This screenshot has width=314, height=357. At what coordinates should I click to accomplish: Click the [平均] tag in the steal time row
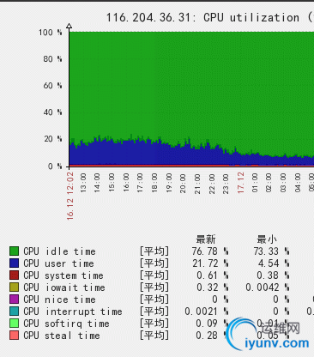pyautogui.click(x=154, y=336)
